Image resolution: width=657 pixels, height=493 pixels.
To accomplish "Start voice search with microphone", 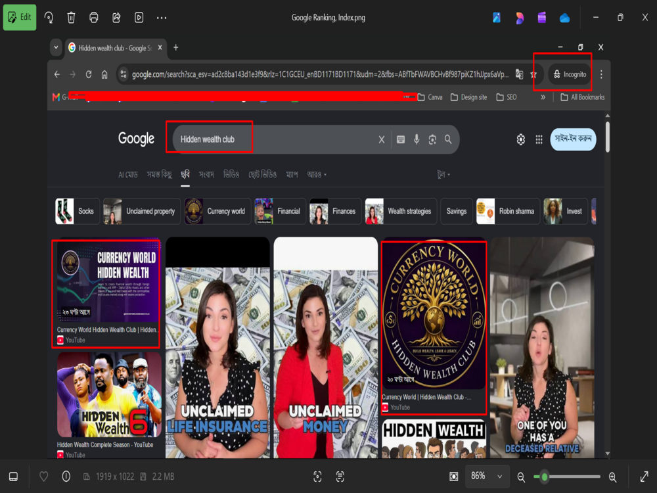I will point(417,139).
